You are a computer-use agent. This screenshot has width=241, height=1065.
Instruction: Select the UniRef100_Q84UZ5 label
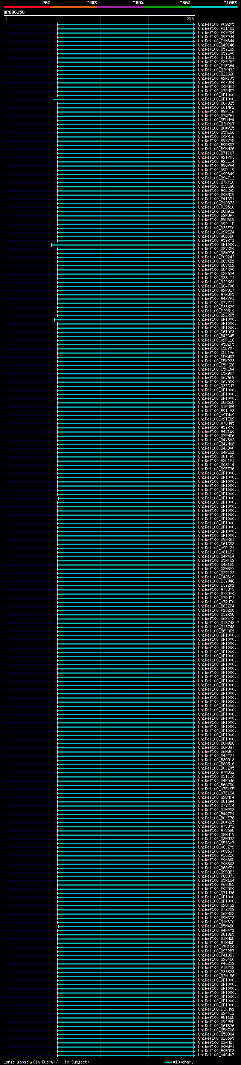point(216,104)
